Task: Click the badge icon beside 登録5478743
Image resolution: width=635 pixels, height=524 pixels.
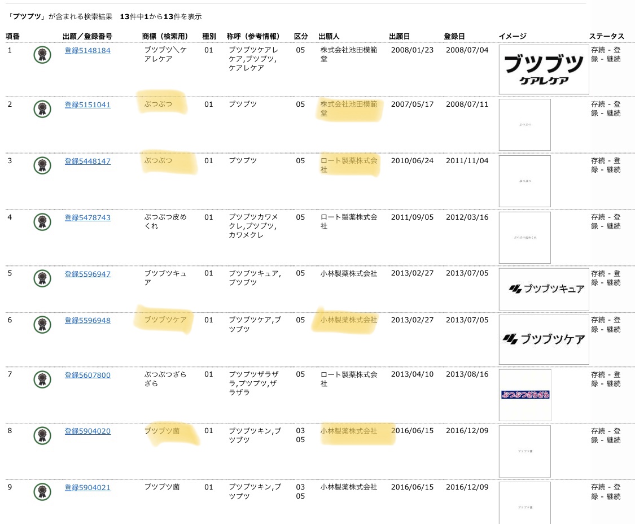Action: 42,222
